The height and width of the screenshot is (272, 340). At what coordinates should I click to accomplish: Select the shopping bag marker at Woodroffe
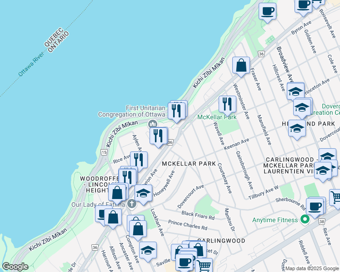pos(117,192)
